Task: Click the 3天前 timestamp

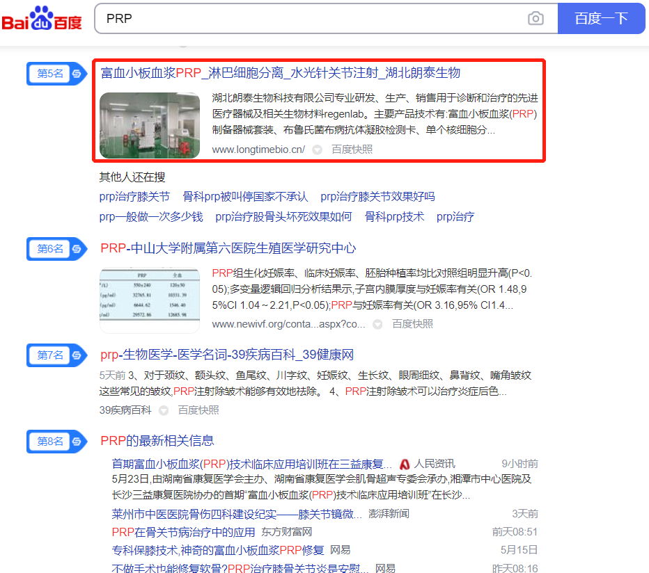Action: [525, 514]
